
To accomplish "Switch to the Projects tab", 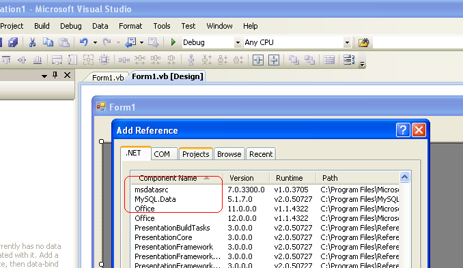I will (x=196, y=154).
